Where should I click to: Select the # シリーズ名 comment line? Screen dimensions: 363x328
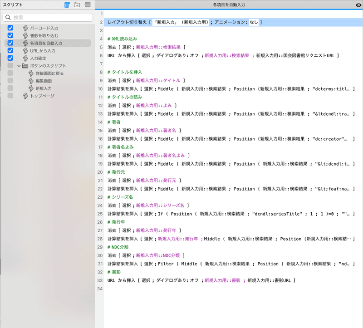(x=120, y=197)
